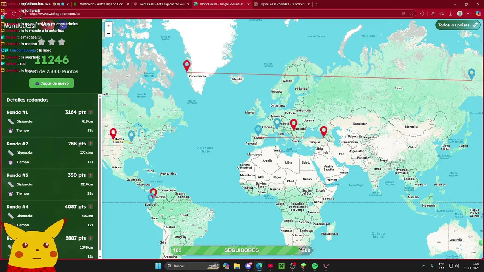Click the Seguidores progress bar
Screen dimensions: 484x272
[242, 250]
